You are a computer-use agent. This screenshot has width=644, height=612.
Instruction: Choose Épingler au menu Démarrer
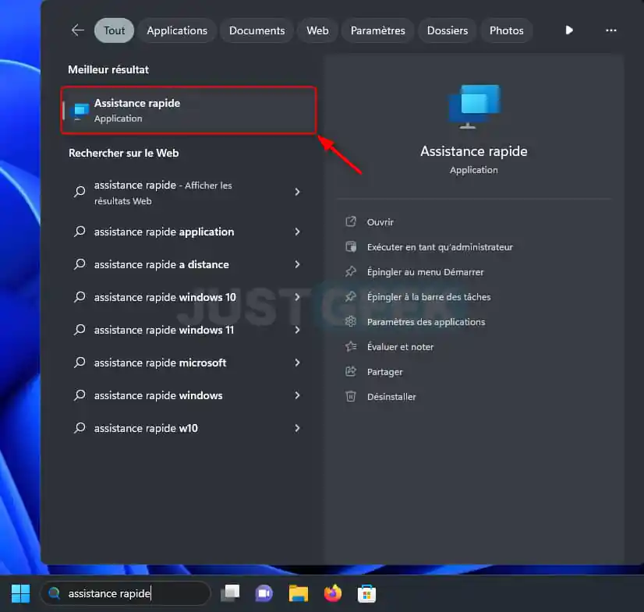pyautogui.click(x=425, y=272)
